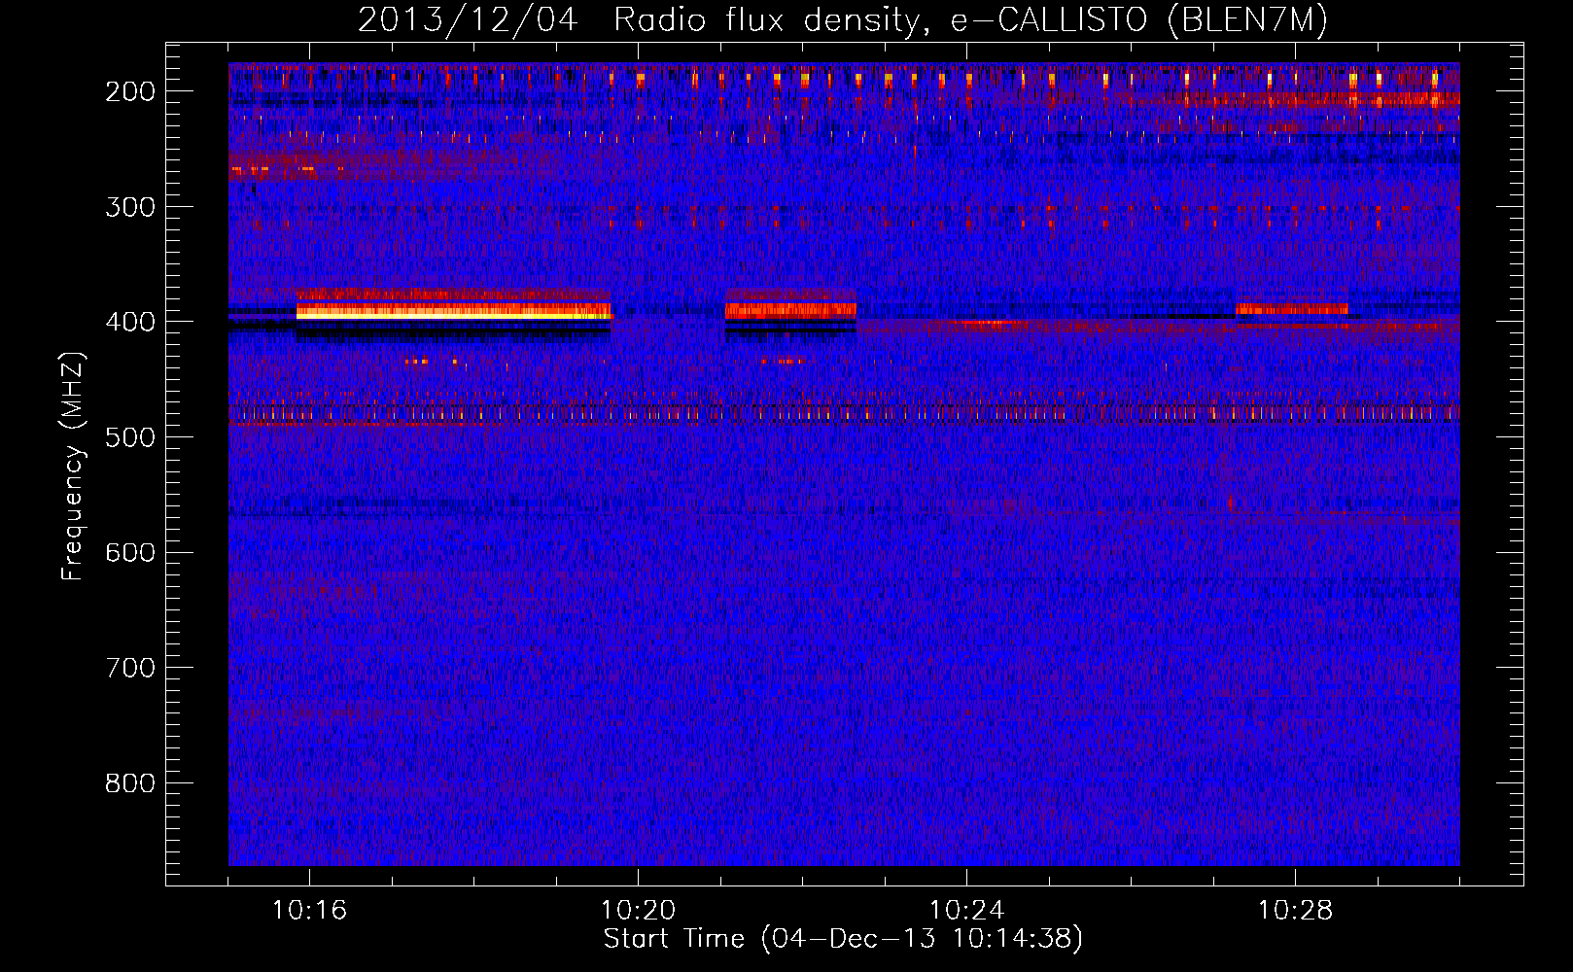Click the 700 frequency tick label
The width and height of the screenshot is (1573, 972).
[130, 668]
